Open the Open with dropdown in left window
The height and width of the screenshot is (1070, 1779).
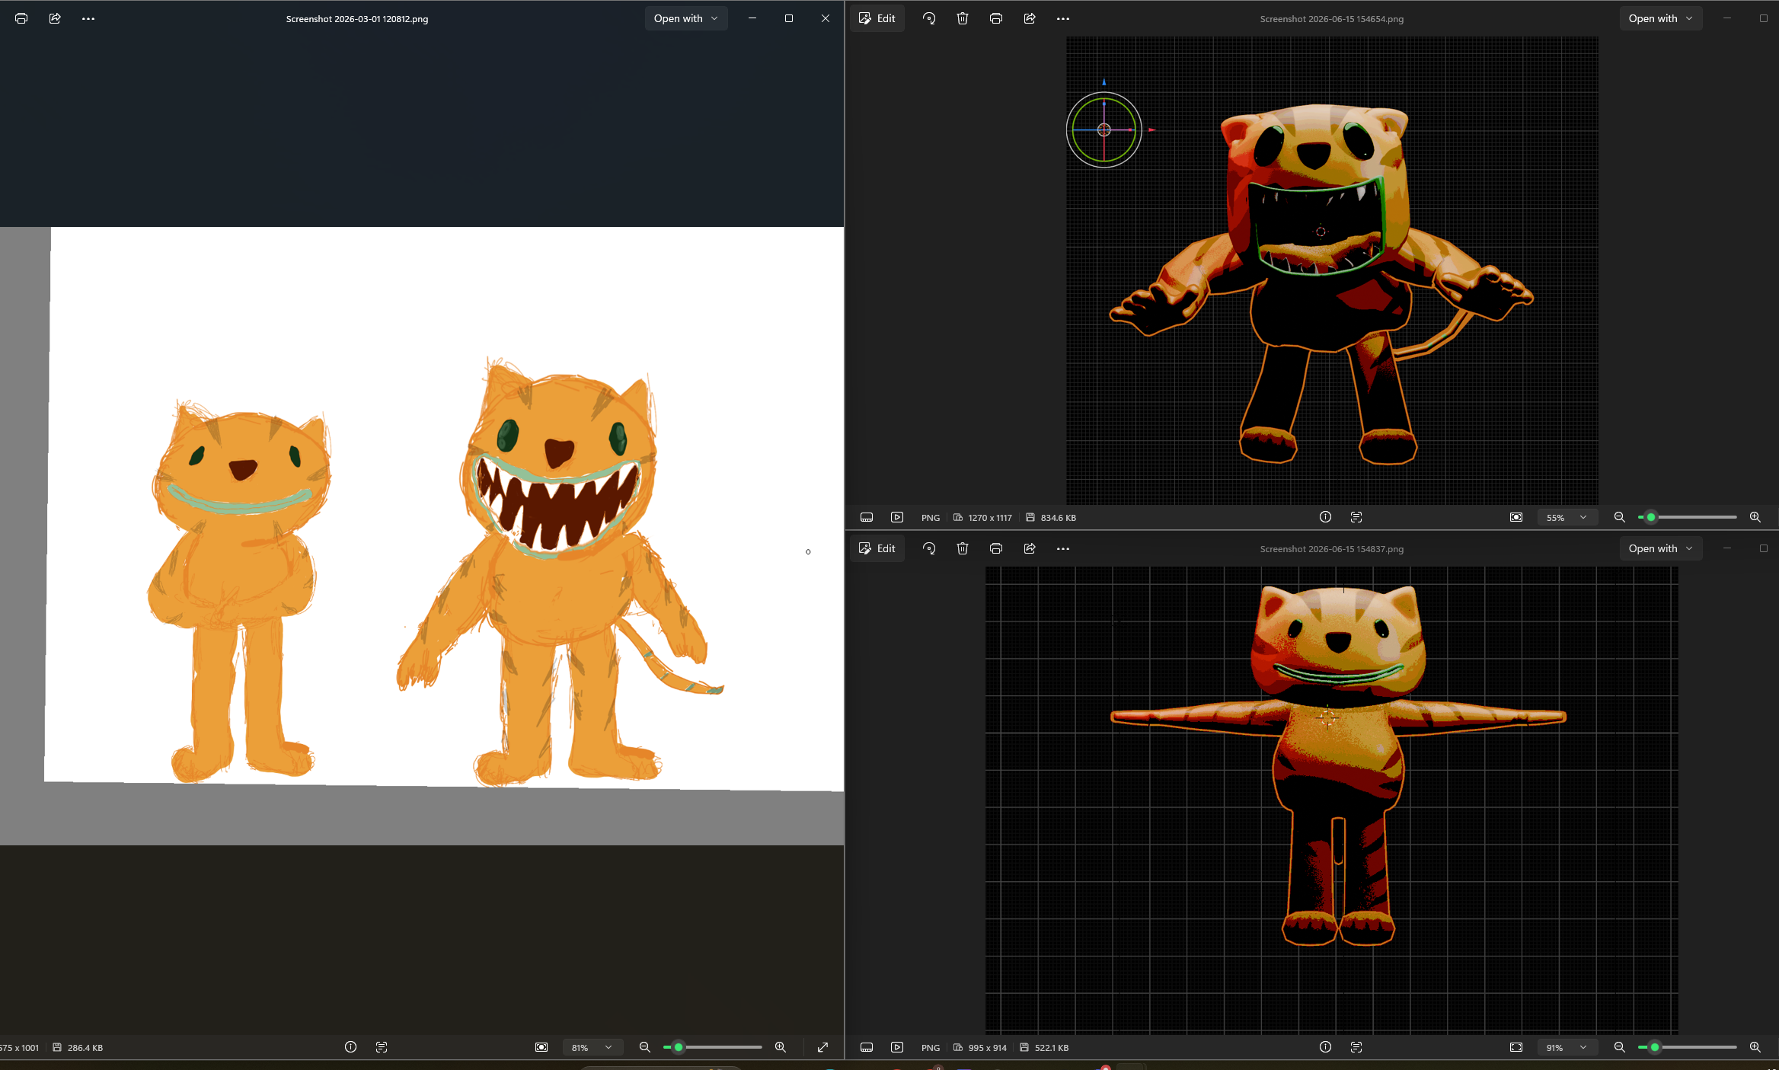click(686, 18)
